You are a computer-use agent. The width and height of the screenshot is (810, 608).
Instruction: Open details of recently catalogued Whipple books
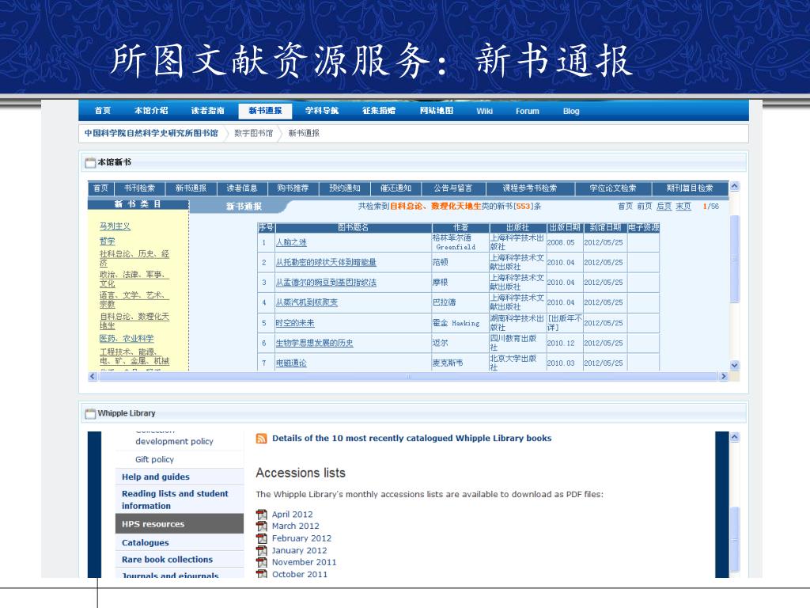coord(411,439)
